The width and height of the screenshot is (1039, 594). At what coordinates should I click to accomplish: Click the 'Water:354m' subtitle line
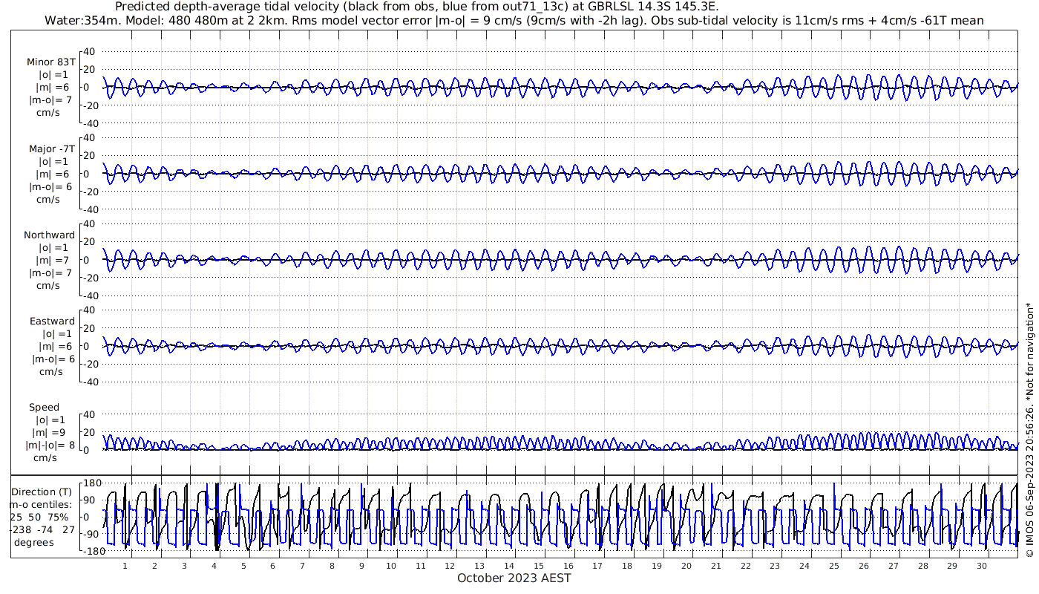pyautogui.click(x=515, y=21)
